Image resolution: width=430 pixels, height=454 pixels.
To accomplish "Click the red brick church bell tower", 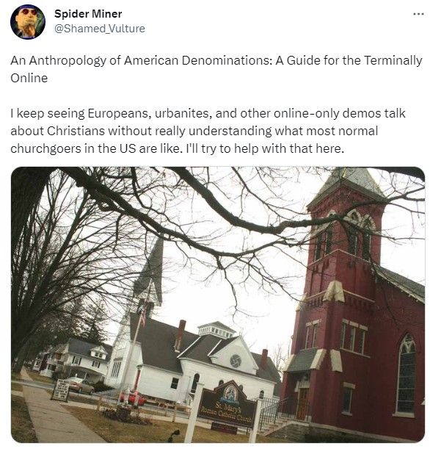I will (x=341, y=261).
